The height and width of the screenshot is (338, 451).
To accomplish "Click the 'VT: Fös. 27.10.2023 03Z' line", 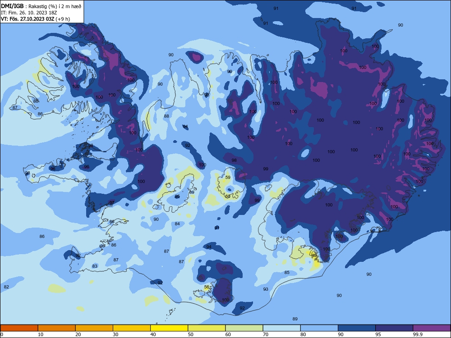I will pos(28,19).
